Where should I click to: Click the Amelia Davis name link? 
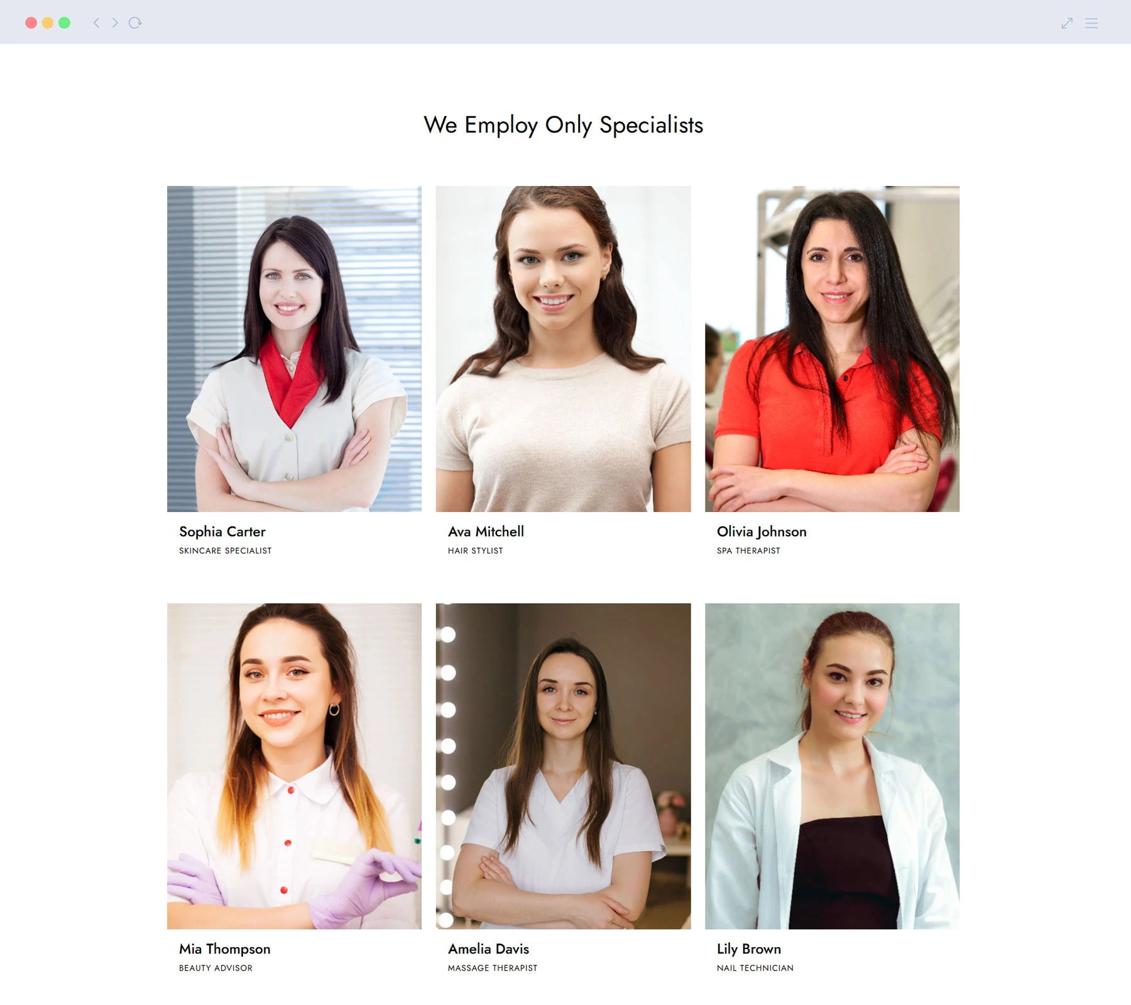point(488,948)
